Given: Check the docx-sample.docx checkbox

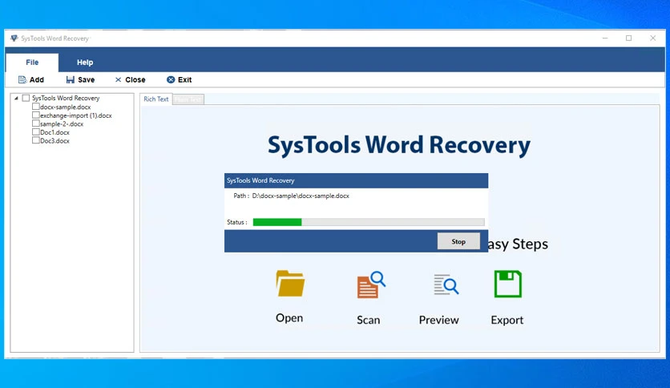Looking at the screenshot, I should (x=36, y=107).
